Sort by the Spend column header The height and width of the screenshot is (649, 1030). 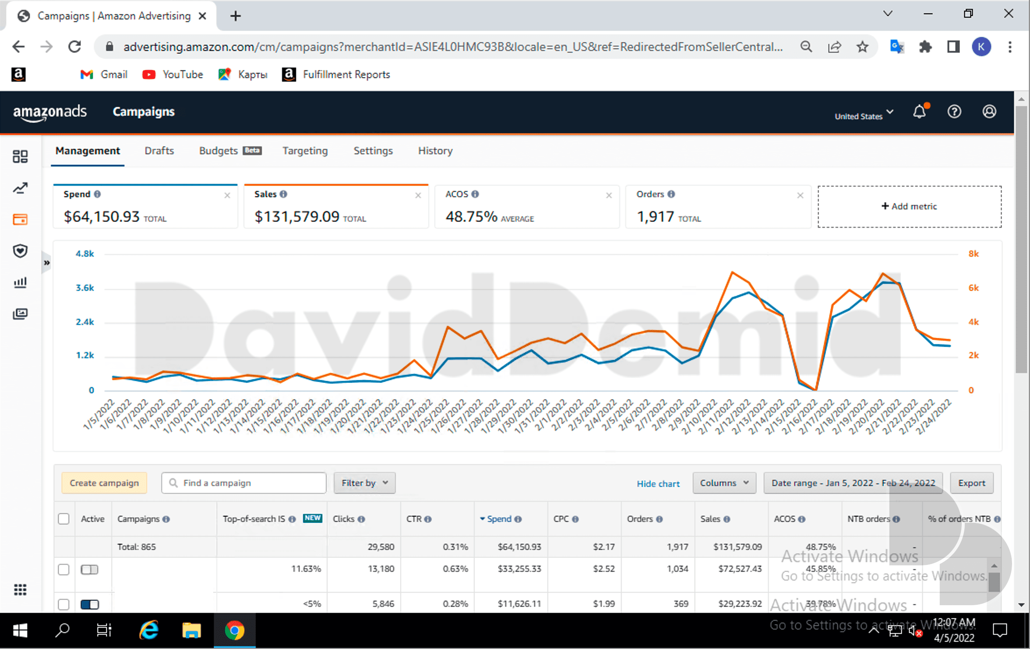pyautogui.click(x=500, y=519)
